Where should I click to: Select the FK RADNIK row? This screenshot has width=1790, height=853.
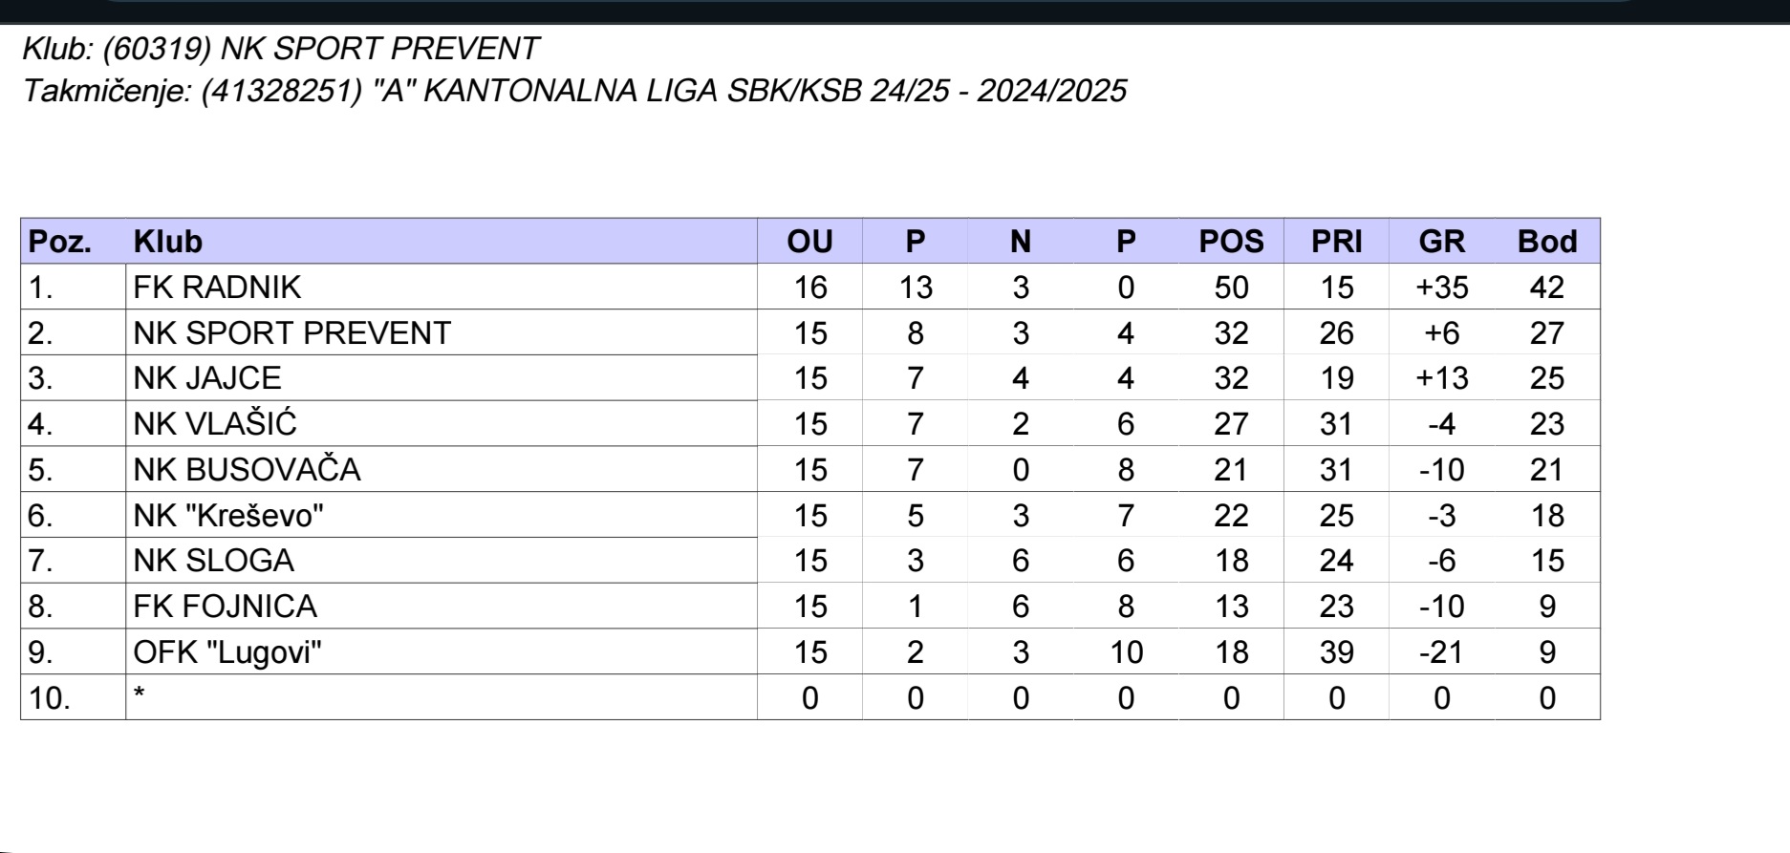pyautogui.click(x=810, y=287)
